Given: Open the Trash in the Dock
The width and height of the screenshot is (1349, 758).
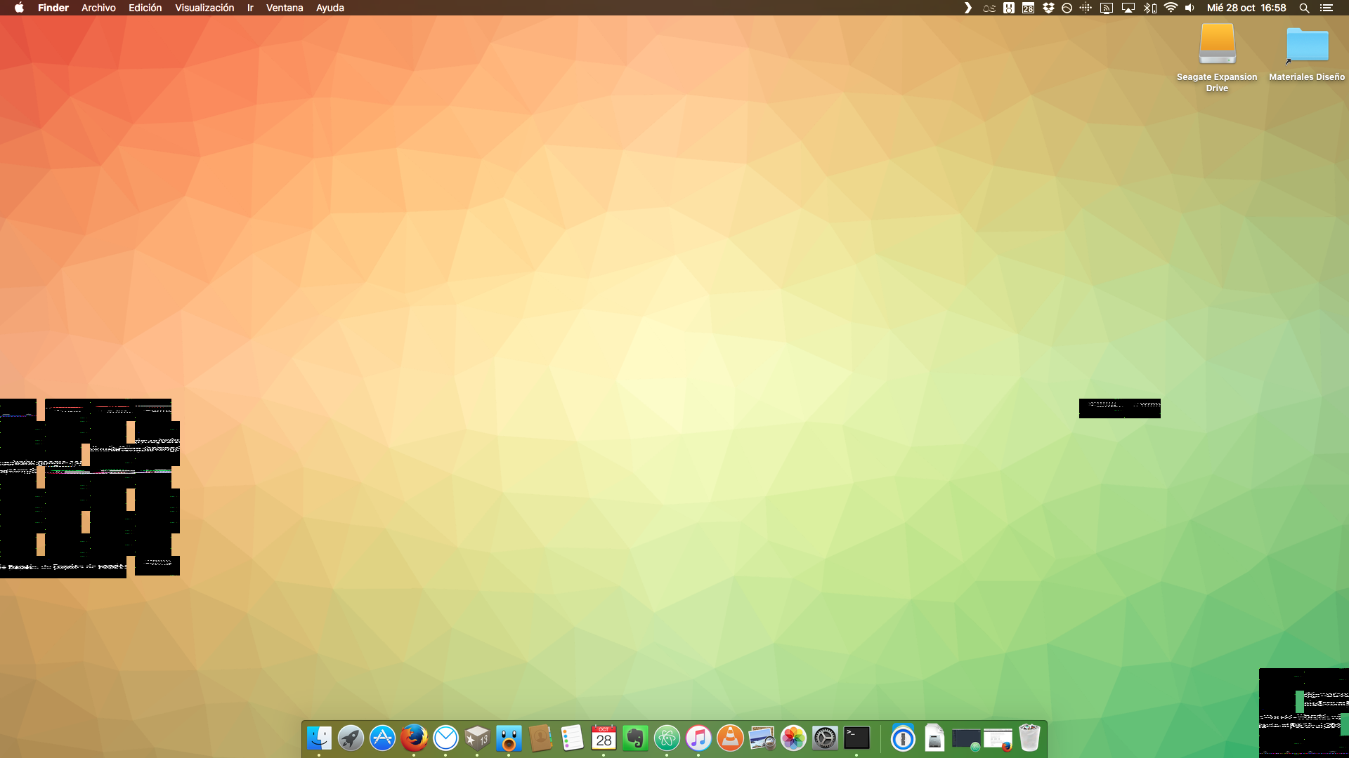Looking at the screenshot, I should tap(1029, 738).
